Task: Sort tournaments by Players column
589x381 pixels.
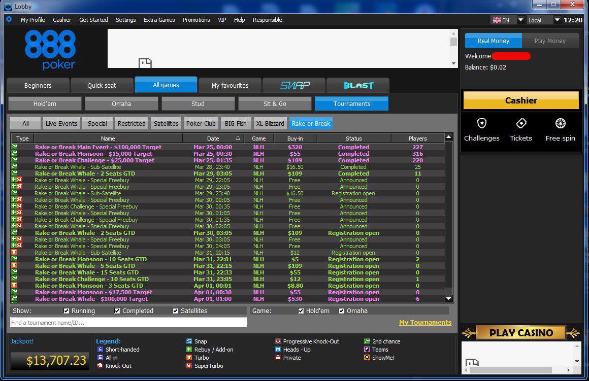Action: point(417,138)
